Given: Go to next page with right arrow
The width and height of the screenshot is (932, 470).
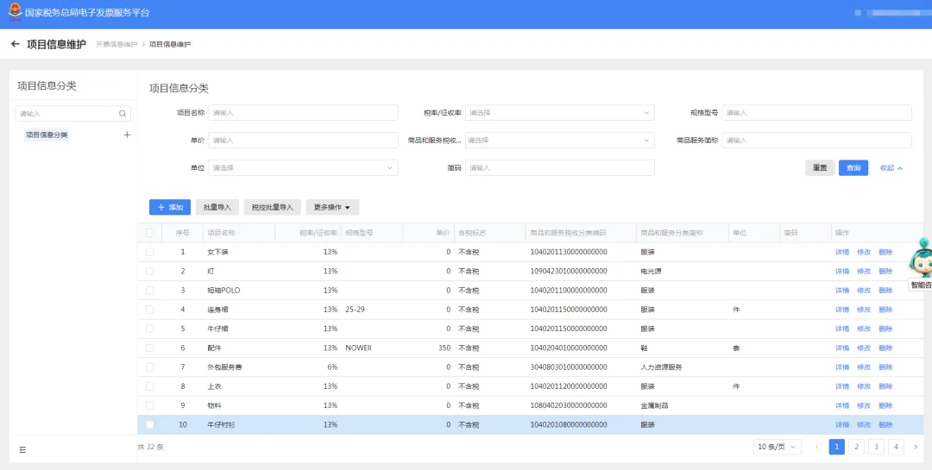Looking at the screenshot, I should [x=916, y=447].
